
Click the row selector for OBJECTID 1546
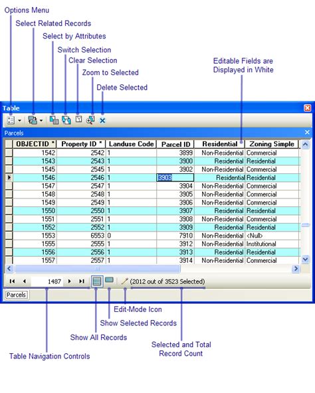coord(9,177)
